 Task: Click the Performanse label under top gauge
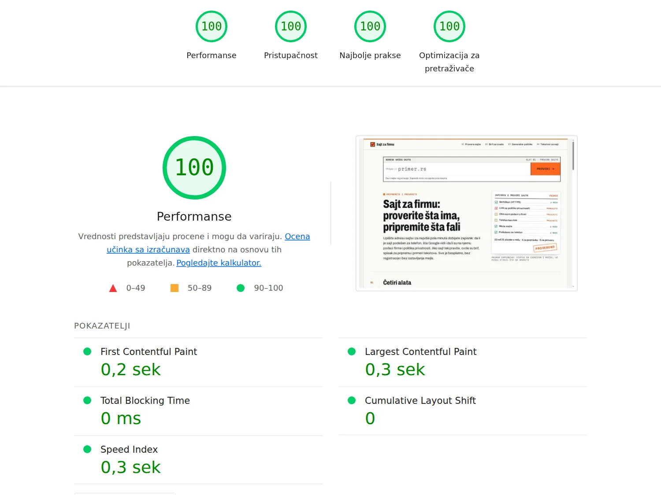coord(212,55)
